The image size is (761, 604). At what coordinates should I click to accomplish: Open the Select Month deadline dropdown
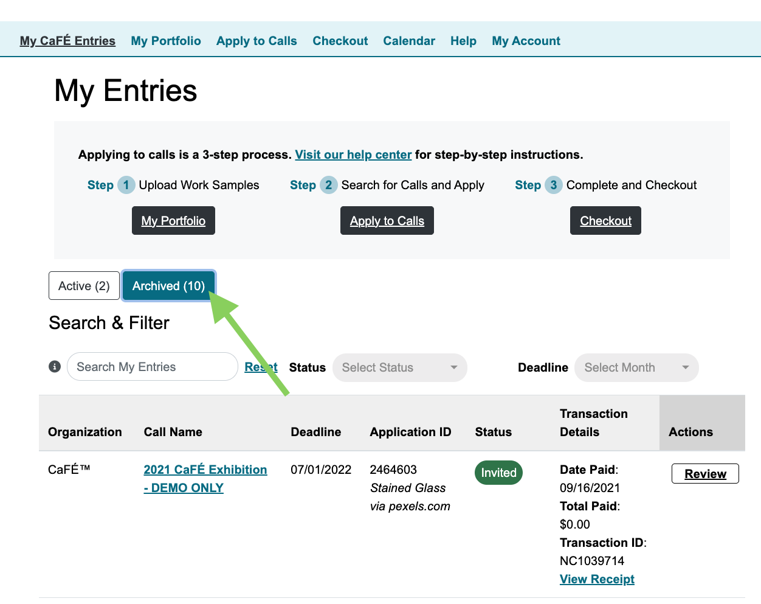pos(636,367)
